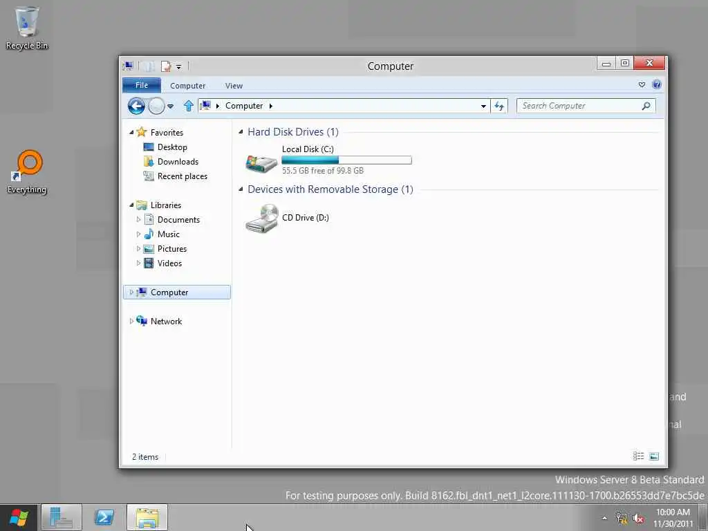
Task: Switch to Details view in status bar
Action: [638, 456]
